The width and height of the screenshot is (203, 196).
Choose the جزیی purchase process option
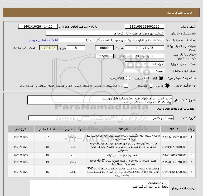[x=167, y=86]
